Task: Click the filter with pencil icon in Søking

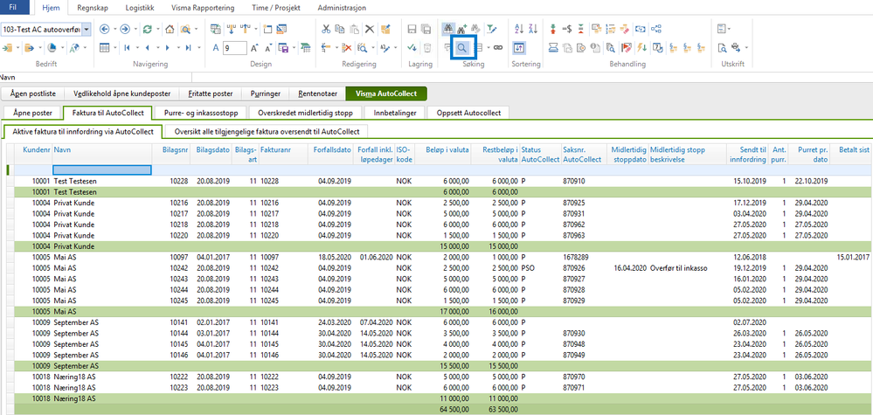Action: coord(492,29)
